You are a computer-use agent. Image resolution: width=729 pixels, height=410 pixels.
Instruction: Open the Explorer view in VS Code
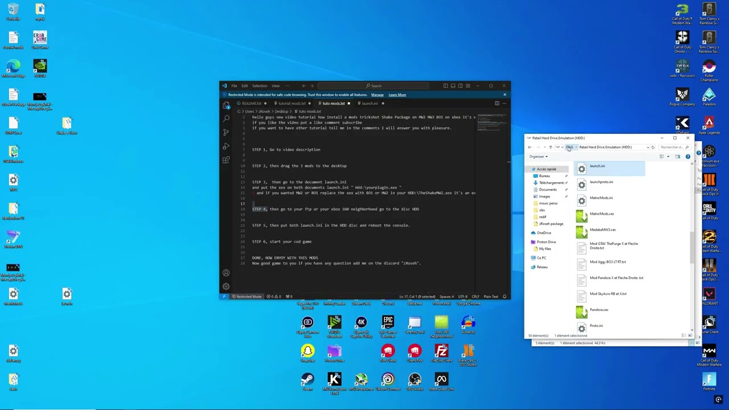click(x=226, y=105)
